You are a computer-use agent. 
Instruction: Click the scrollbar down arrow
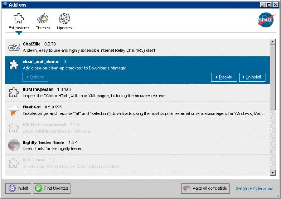tap(272, 172)
